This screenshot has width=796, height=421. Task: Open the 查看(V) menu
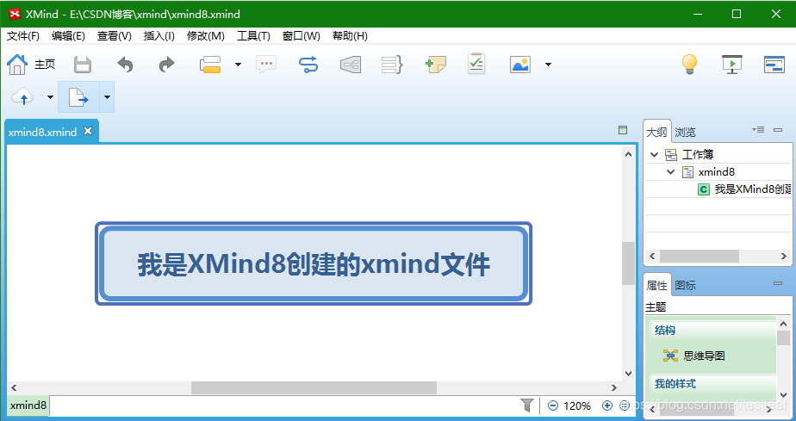[x=115, y=36]
